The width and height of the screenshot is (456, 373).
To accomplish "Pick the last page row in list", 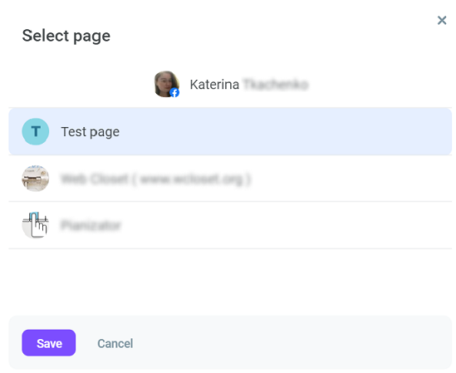I will (230, 225).
